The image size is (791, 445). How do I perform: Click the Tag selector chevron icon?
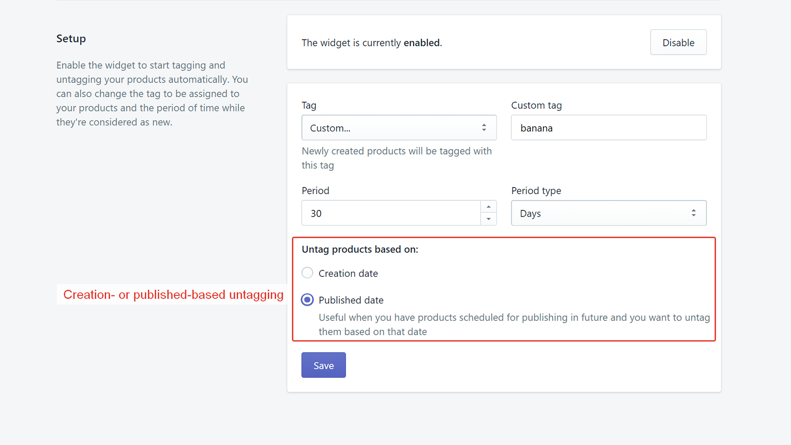[x=483, y=128]
